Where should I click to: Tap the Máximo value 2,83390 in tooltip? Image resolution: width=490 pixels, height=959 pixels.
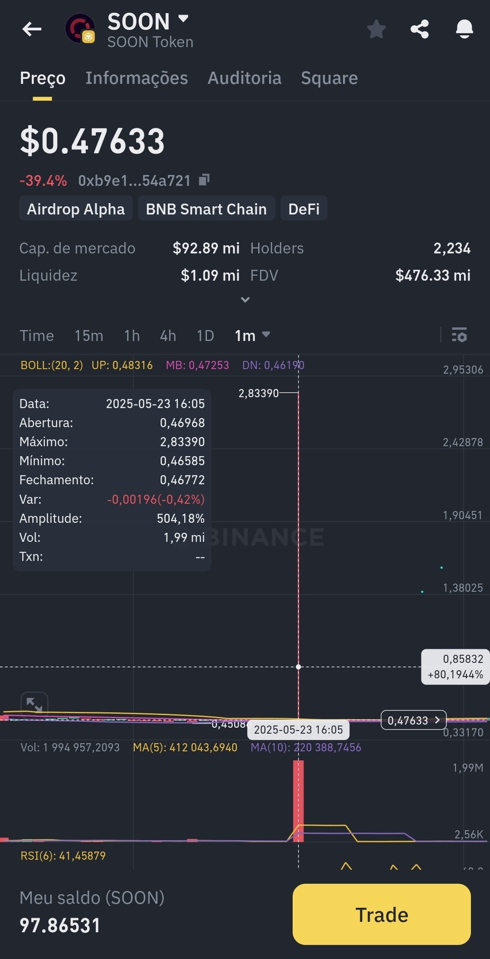point(182,442)
